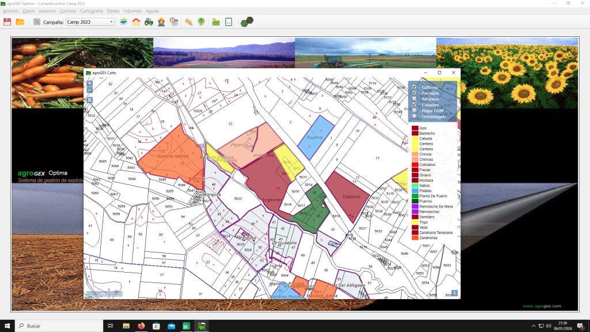Click the www.agrogex.com link
590x332 pixels.
542,306
